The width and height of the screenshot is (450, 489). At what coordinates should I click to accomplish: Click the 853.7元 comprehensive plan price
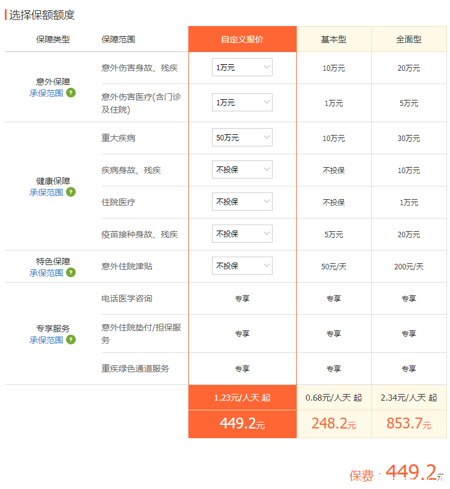pos(409,424)
